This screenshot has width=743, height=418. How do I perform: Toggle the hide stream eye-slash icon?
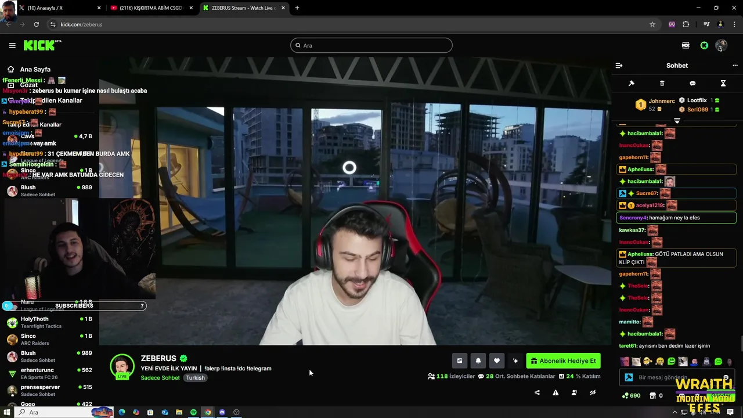point(593,392)
